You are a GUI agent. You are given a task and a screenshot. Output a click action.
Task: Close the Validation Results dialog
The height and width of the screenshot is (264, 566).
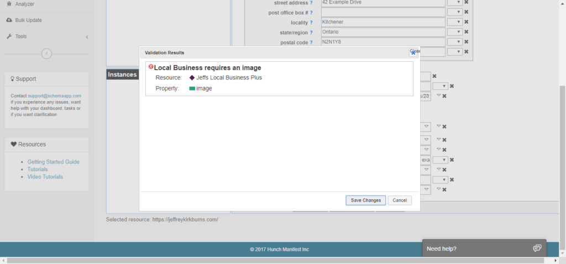413,52
